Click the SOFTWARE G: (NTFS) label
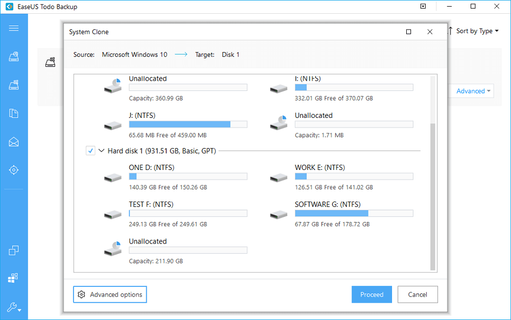Viewport: 511px width, 320px height. pyautogui.click(x=328, y=205)
